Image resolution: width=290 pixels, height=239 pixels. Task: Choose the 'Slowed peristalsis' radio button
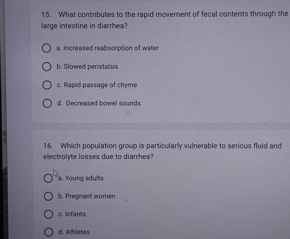pyautogui.click(x=46, y=67)
